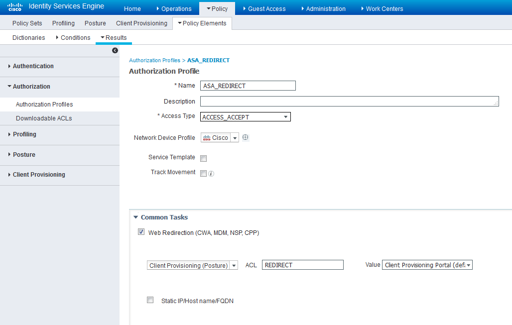Click the Cisco icon in Network Device Profile

pos(207,138)
